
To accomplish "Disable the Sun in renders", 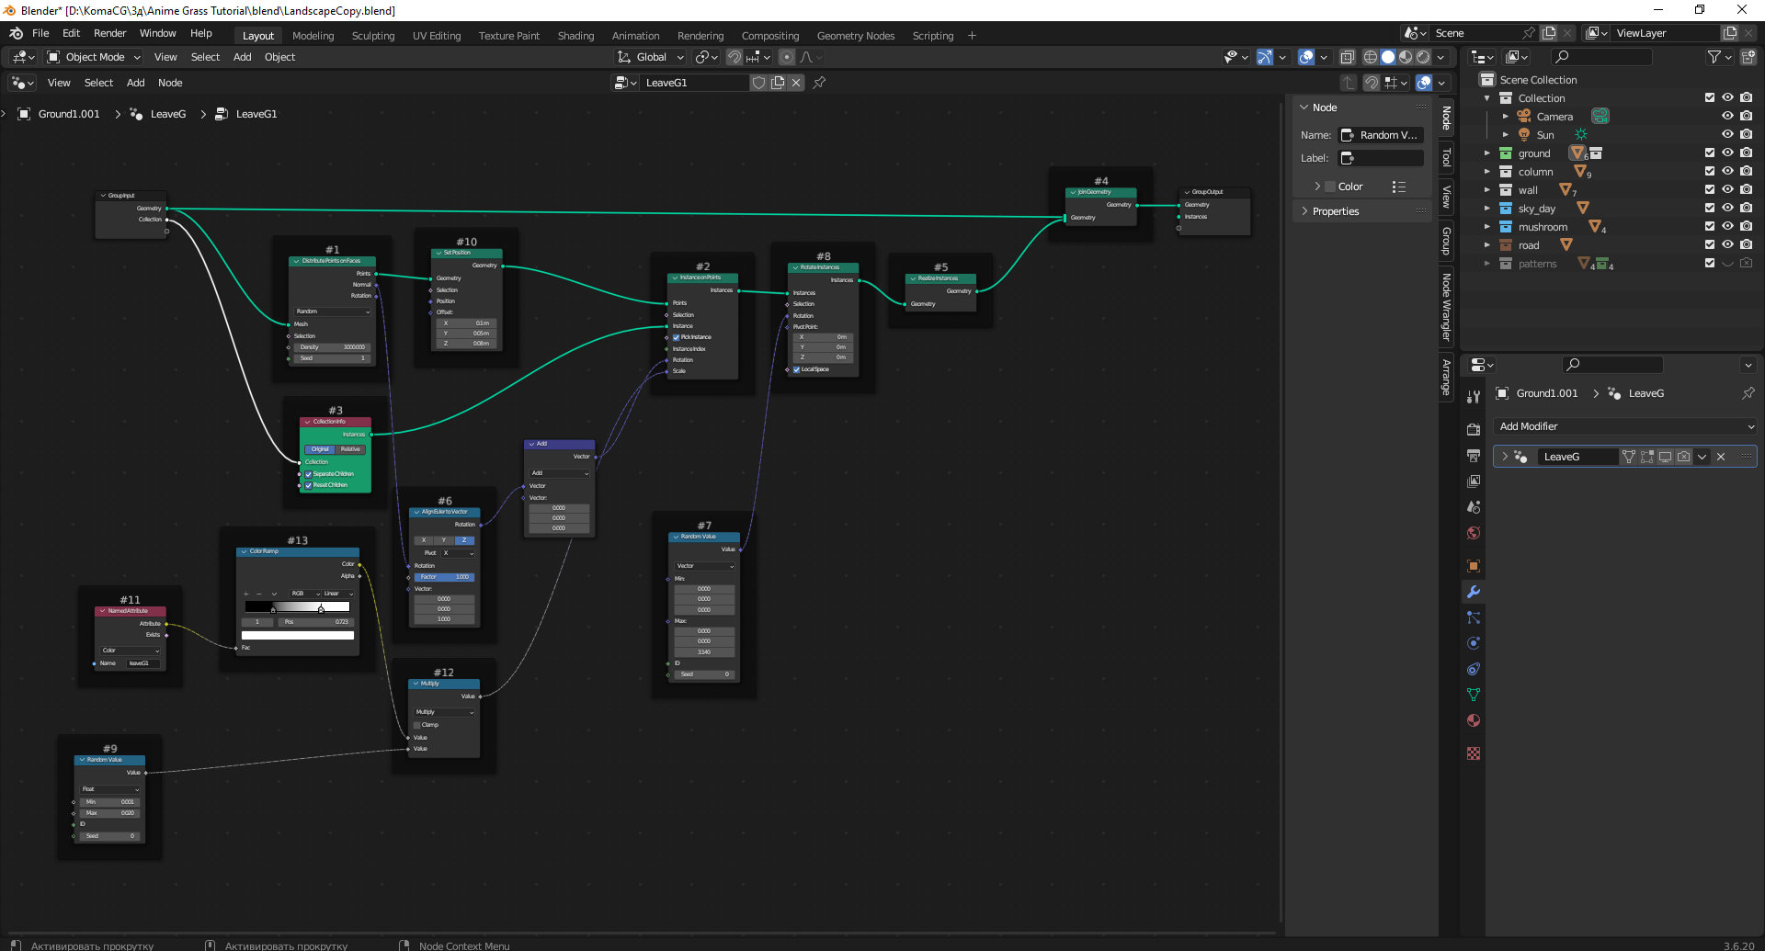I will point(1746,135).
